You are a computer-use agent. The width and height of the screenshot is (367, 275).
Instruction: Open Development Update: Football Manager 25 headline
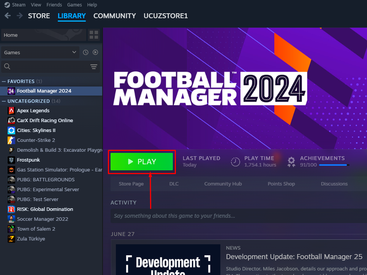pos(294,257)
